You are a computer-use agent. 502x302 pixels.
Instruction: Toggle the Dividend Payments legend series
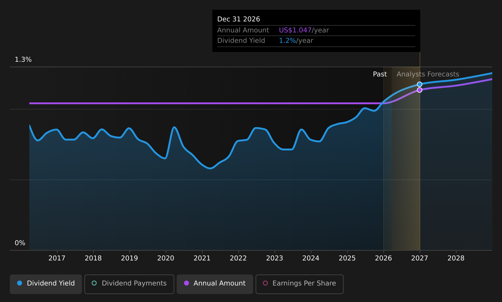[x=129, y=284]
